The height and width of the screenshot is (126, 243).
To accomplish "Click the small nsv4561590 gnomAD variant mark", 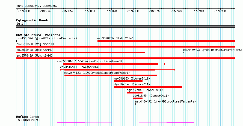I will (17, 41).
